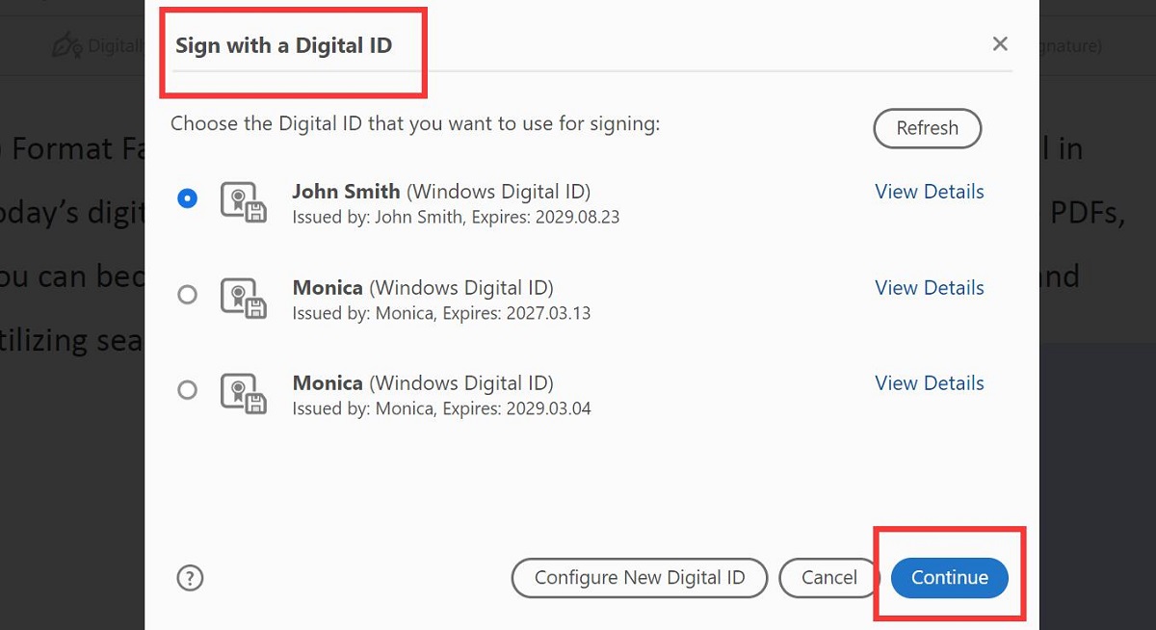Continue with the selected digital ID
The width and height of the screenshot is (1156, 630).
coord(949,578)
